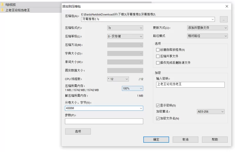Screen dimensions: 235x152
Task: Click the disabled 压缩方法 dropdown
Action: [x=125, y=45]
